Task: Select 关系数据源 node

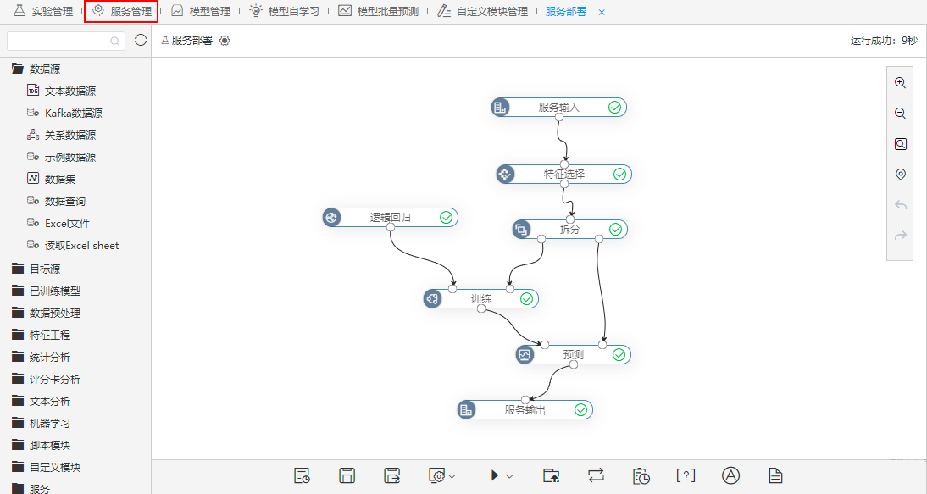Action: point(62,136)
